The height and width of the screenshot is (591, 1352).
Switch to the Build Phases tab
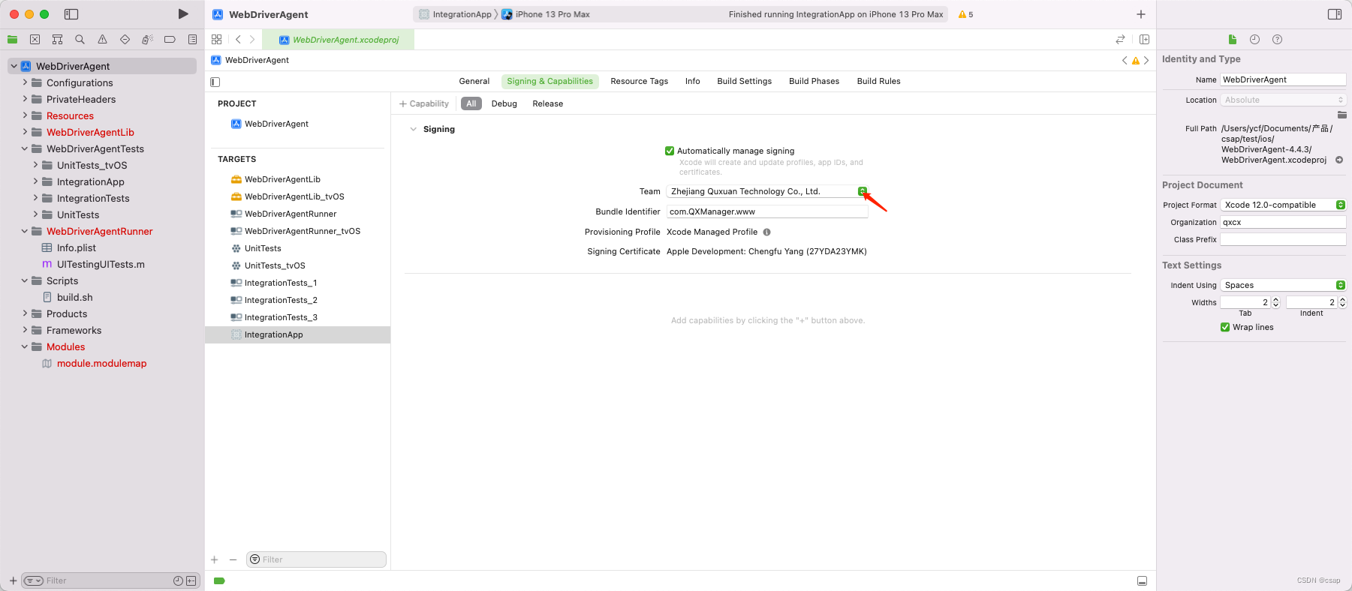pos(814,81)
